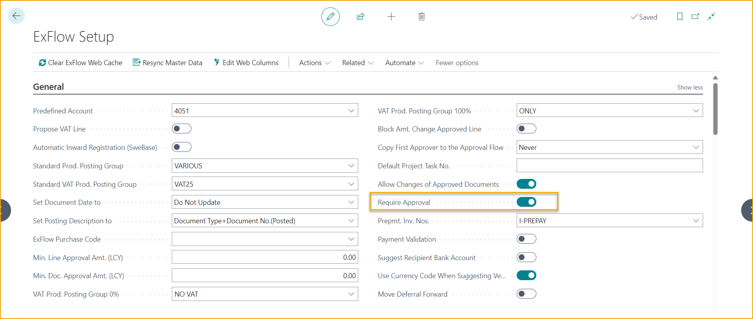
Task: Open Prepmt. Inv. Nos. dropdown
Action: click(696, 221)
